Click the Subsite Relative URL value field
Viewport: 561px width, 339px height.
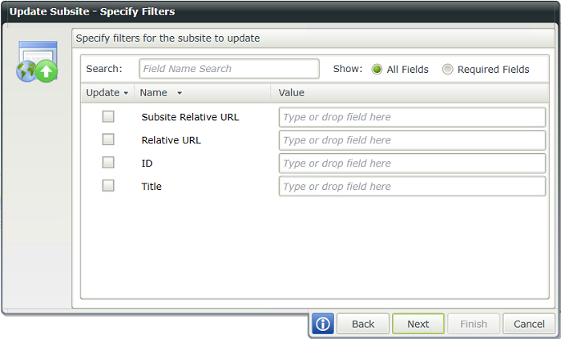(x=411, y=117)
